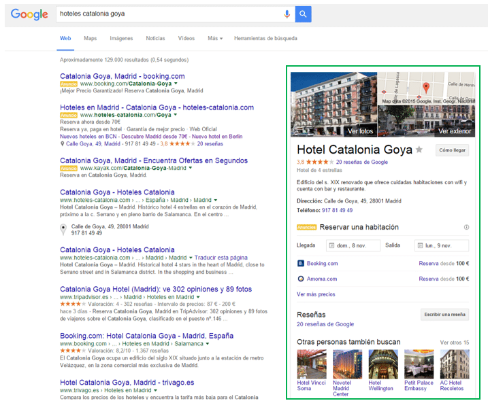The height and width of the screenshot is (403, 488).
Task: Click the blue search magnifier button
Action: click(x=304, y=14)
